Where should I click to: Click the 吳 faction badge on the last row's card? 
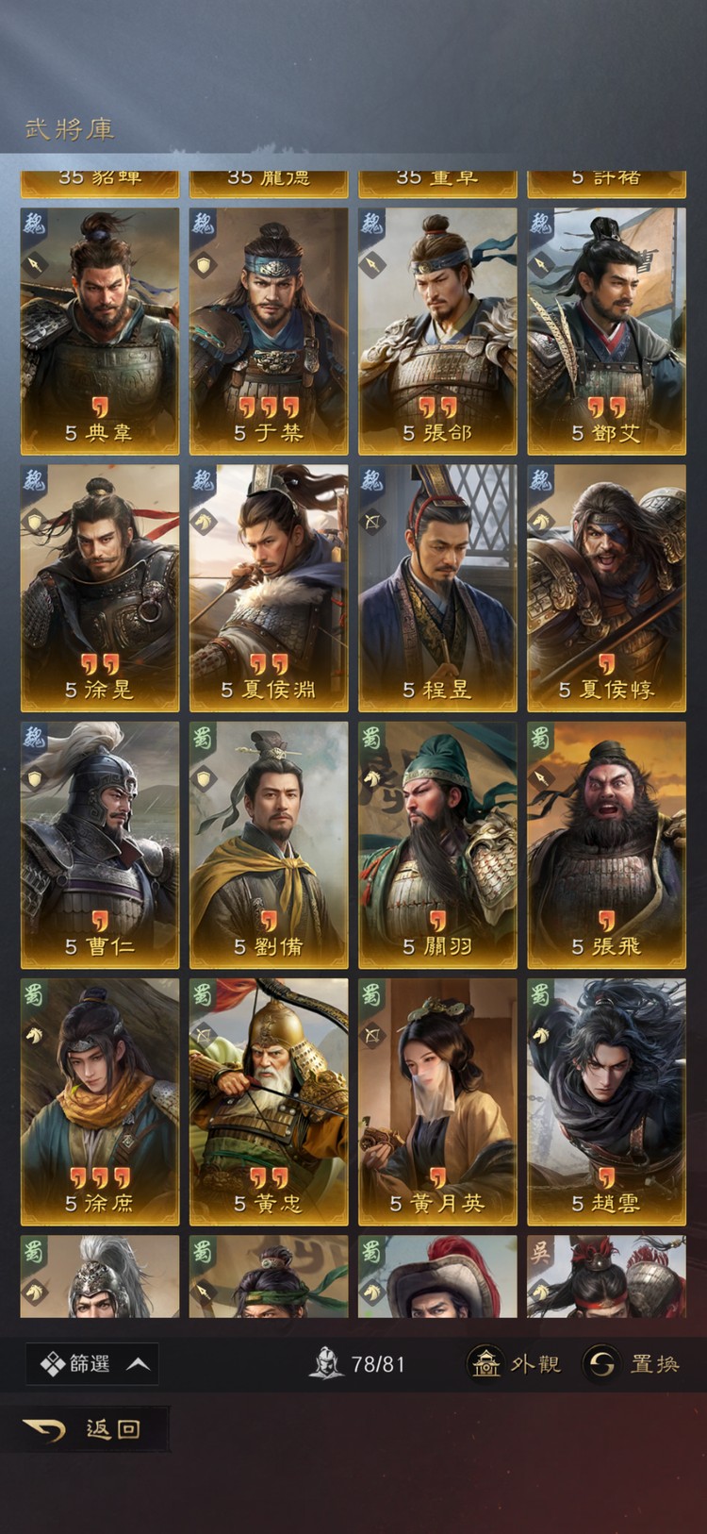(x=541, y=1251)
